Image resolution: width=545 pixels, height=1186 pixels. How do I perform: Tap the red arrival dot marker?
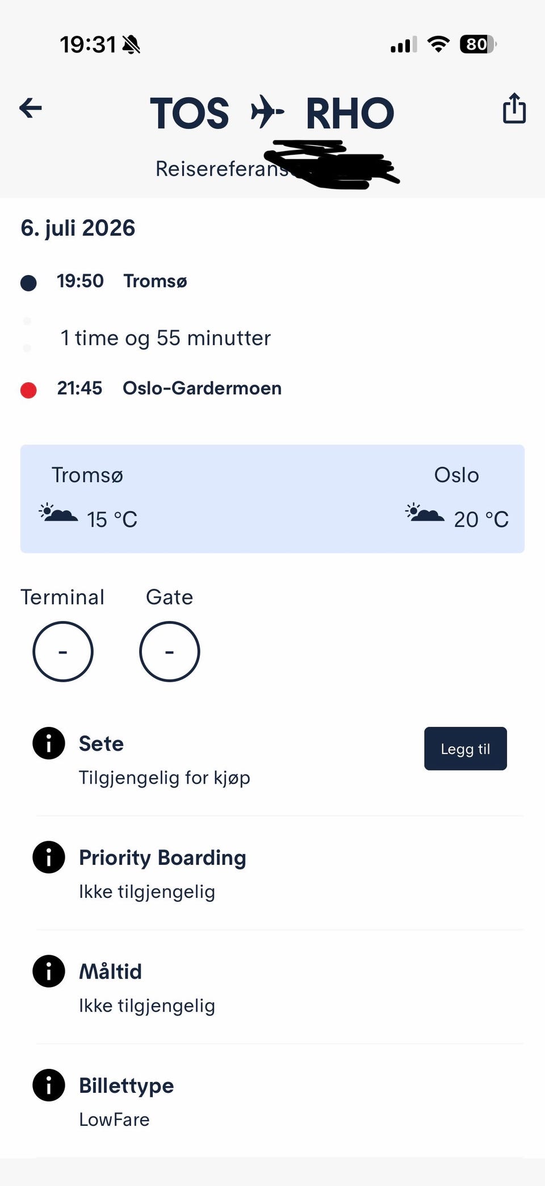pyautogui.click(x=28, y=390)
